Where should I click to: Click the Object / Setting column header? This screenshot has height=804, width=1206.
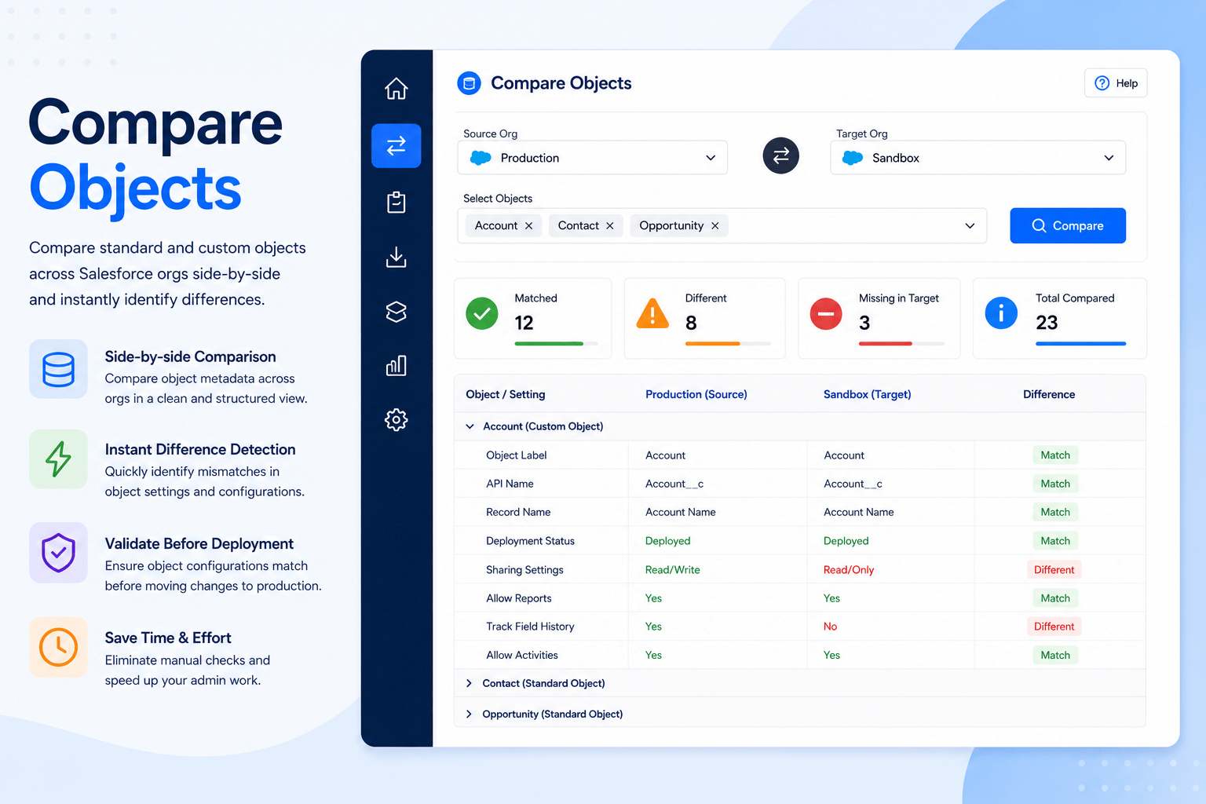[x=505, y=394]
